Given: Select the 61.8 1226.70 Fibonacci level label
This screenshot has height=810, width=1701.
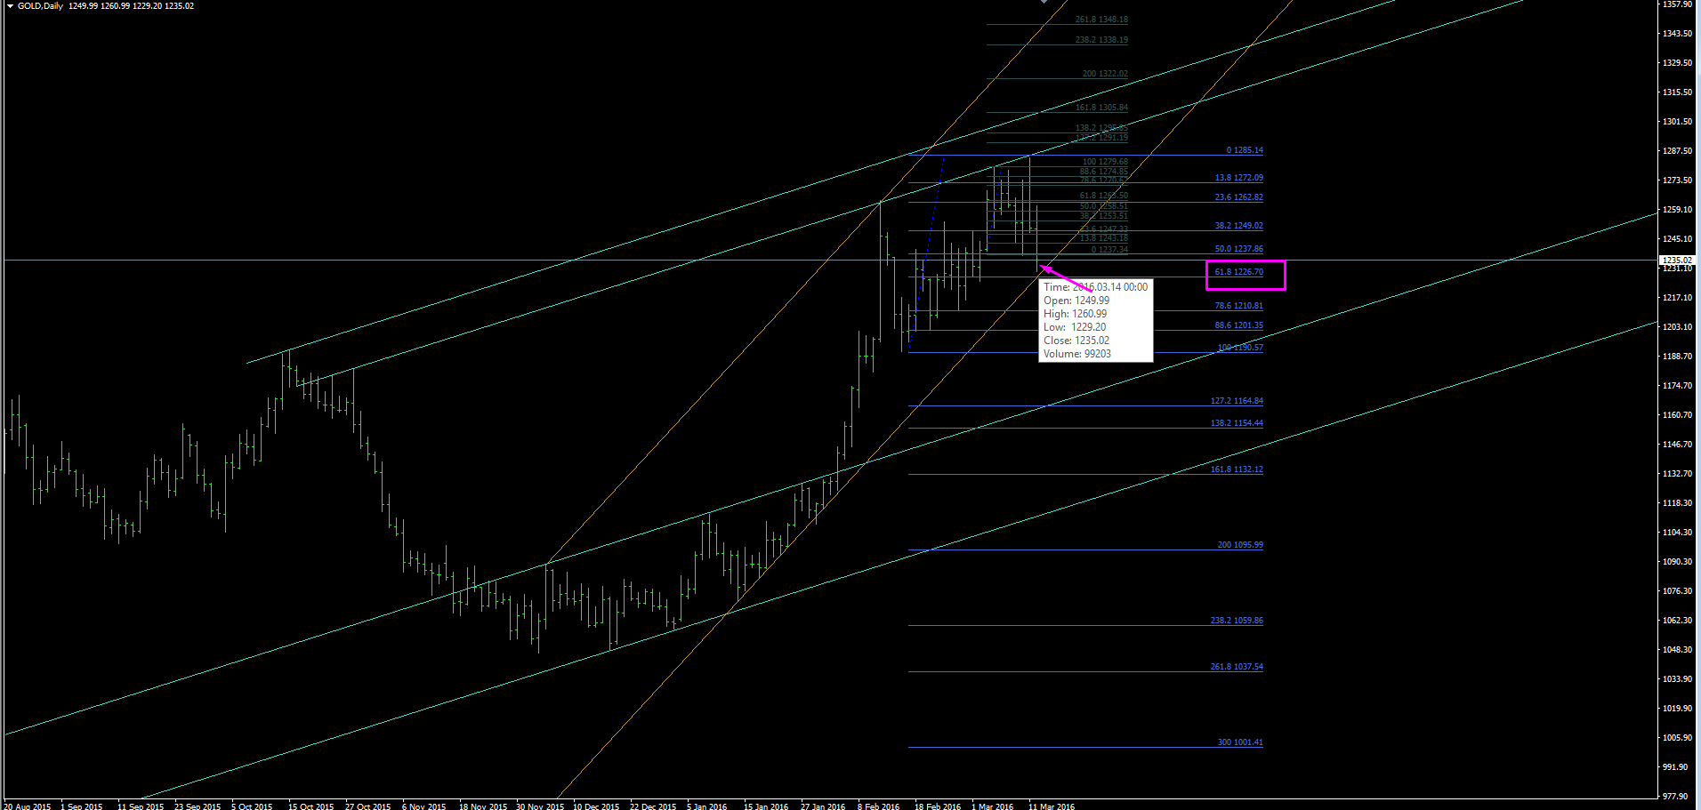Looking at the screenshot, I should tap(1238, 272).
